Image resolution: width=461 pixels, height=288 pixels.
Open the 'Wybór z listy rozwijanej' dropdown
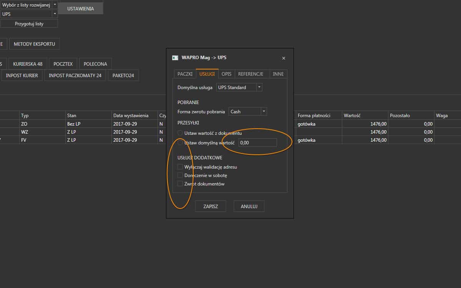click(x=55, y=5)
